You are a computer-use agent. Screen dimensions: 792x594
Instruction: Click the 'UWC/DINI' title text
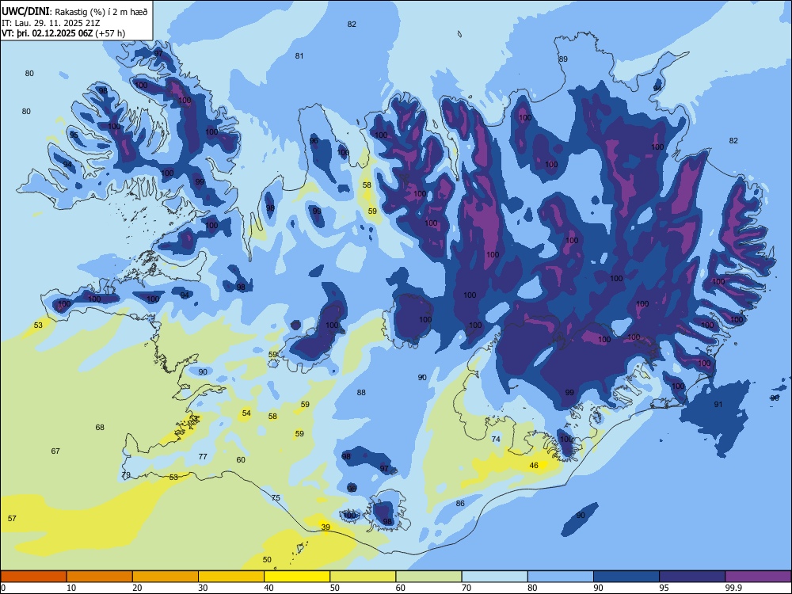25,11
